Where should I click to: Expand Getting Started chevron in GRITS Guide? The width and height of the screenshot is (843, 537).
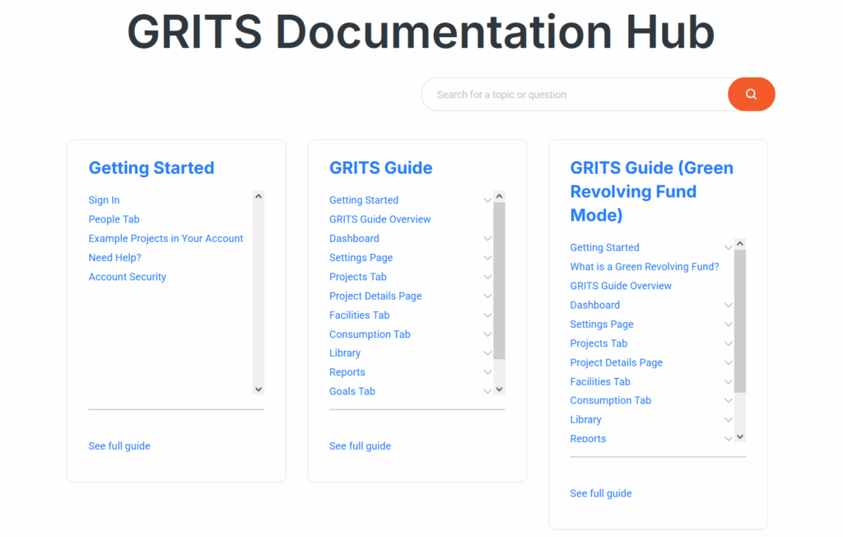point(487,200)
